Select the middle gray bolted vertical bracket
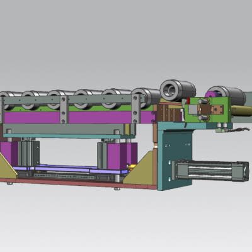Image resolution: width=252 pixels, height=252 pixels. coord(64,110)
